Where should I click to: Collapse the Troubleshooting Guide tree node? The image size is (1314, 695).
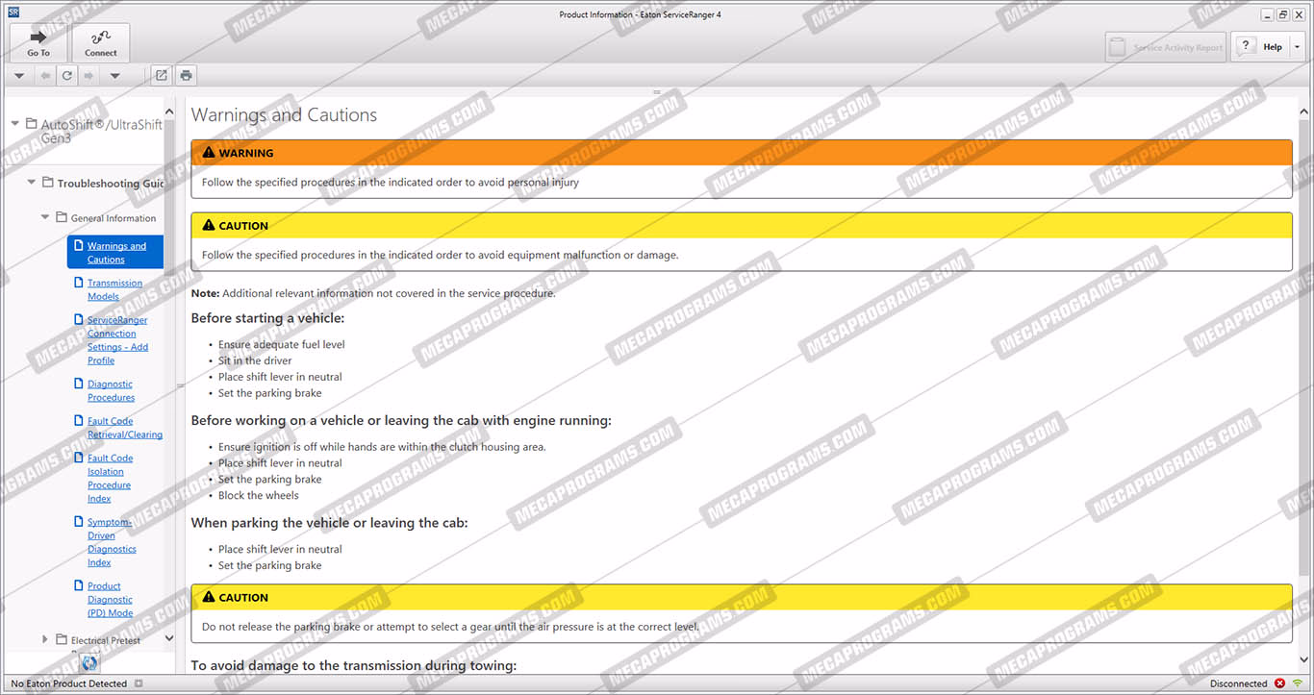point(32,183)
